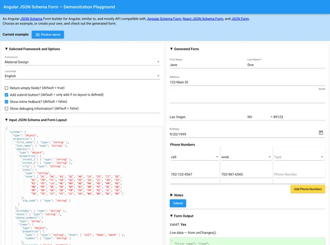Click the hamburger icon on the Flexbox layout button
This screenshot has height=245, width=330.
pos(38,34)
